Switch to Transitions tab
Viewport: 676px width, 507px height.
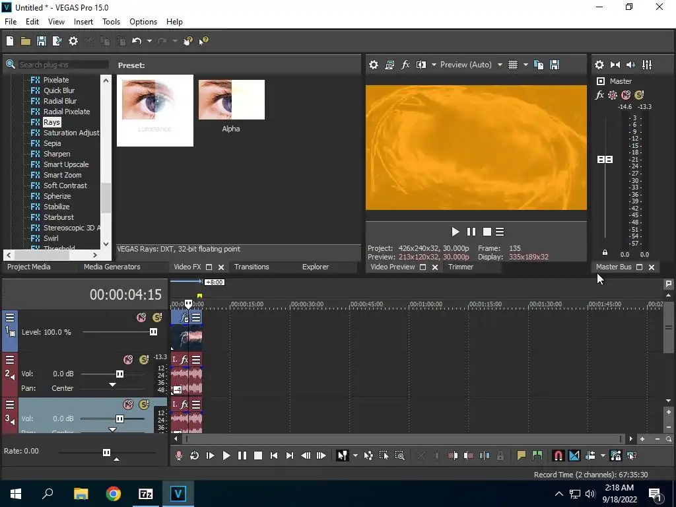coord(252,267)
